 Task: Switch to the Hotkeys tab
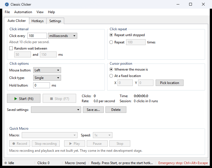(x=38, y=21)
